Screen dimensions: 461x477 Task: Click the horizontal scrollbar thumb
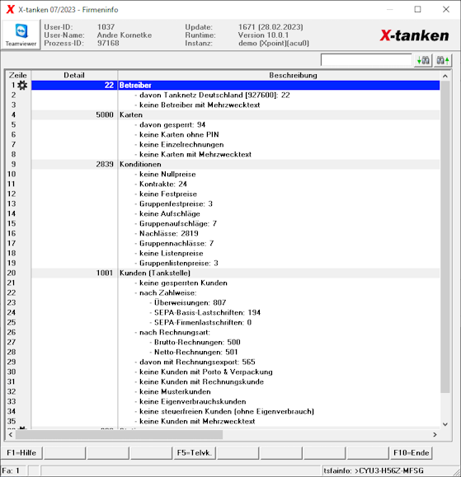[119, 435]
